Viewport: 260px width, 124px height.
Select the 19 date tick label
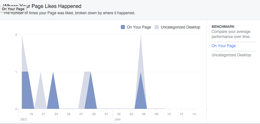31,114
